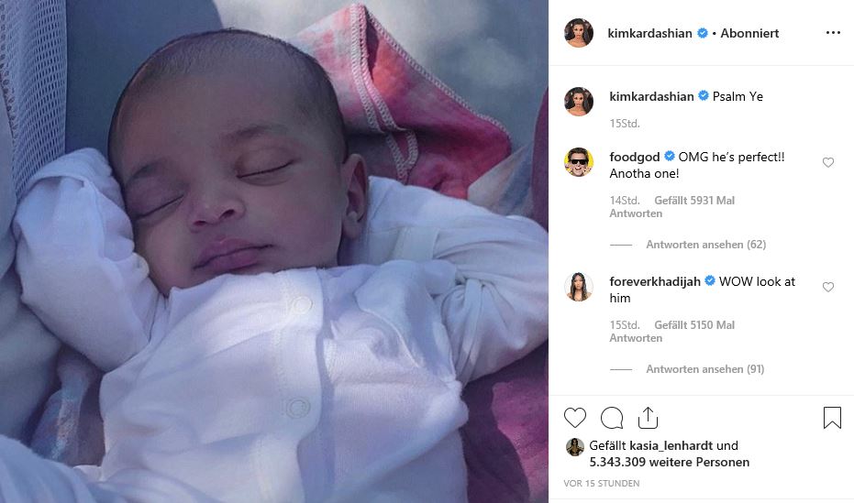The height and width of the screenshot is (503, 854).
Task: Click the kasia_lenhardt small avatar
Action: pyautogui.click(x=574, y=446)
